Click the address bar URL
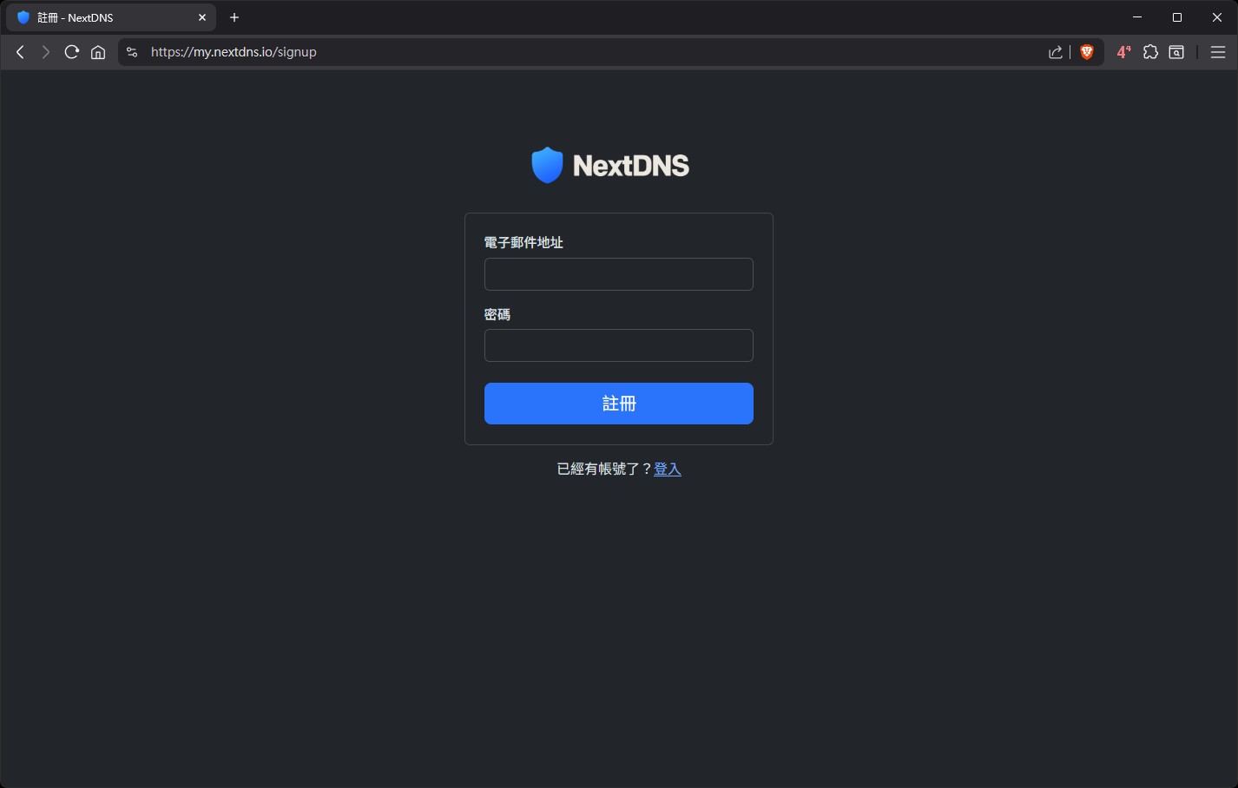The width and height of the screenshot is (1238, 788). point(234,52)
